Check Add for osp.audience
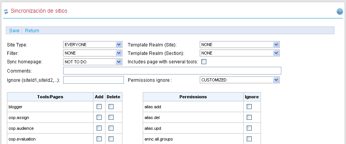The image size is (346, 144). 99,128
